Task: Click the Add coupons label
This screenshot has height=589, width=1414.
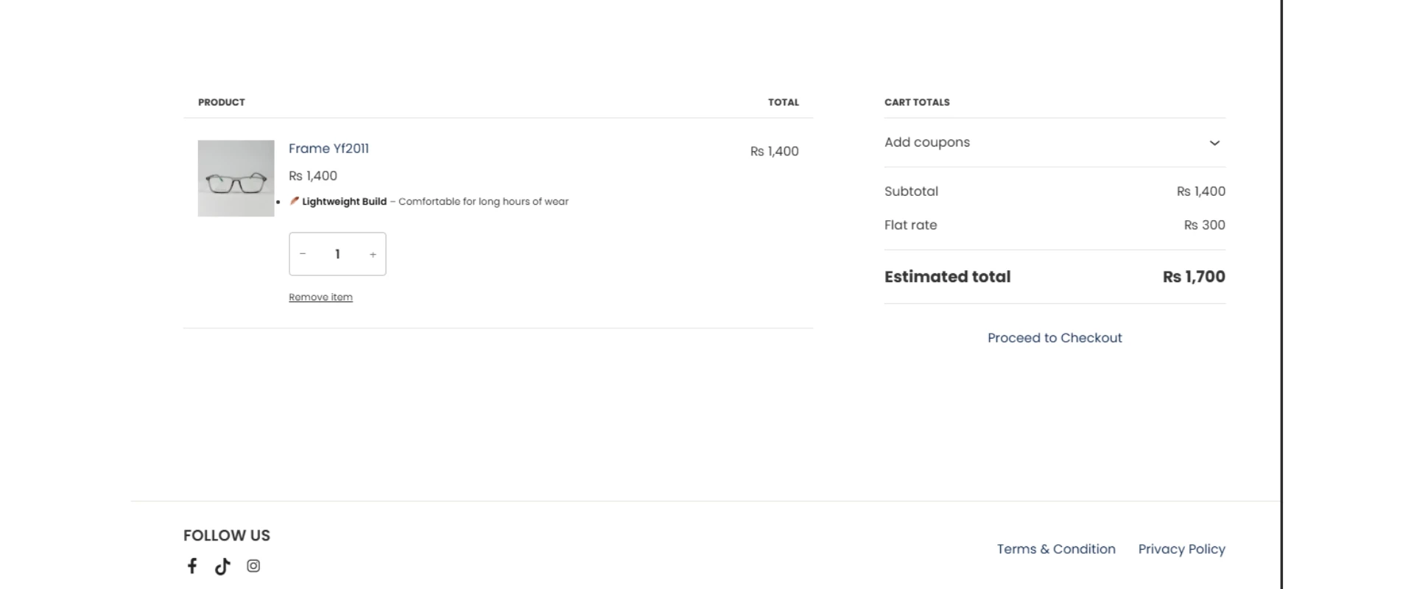Action: pyautogui.click(x=927, y=143)
